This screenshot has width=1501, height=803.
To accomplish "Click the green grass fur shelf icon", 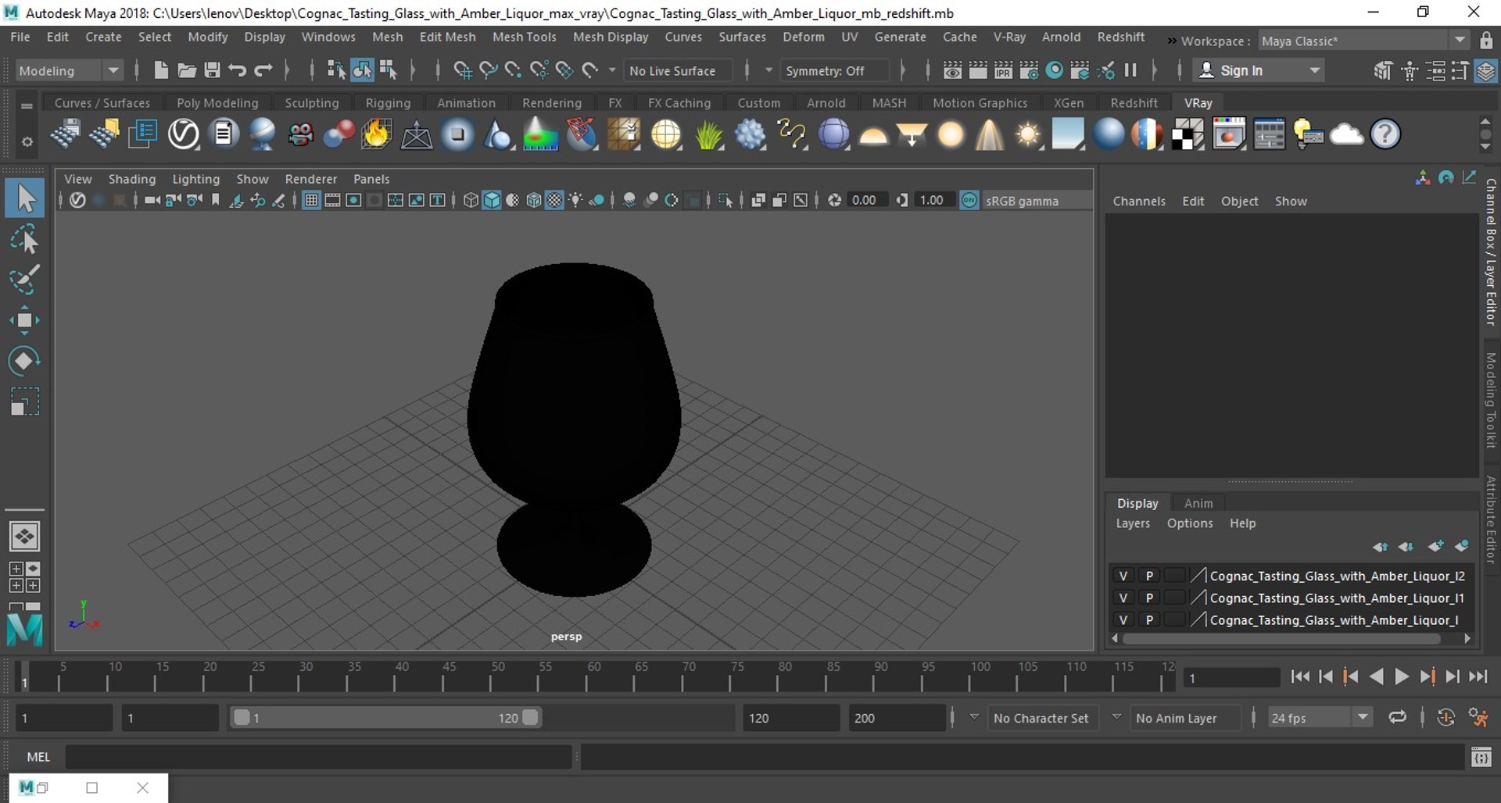I will (x=708, y=134).
